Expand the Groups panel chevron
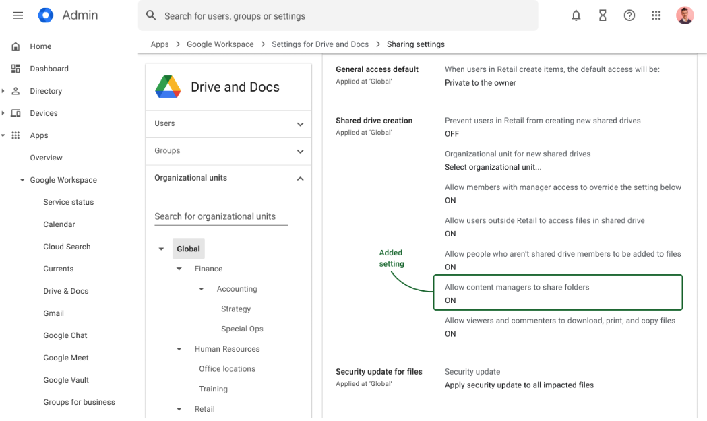 coord(301,152)
